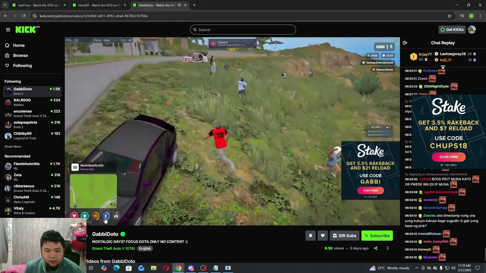Open viktoreeous recommended channel

(32, 188)
